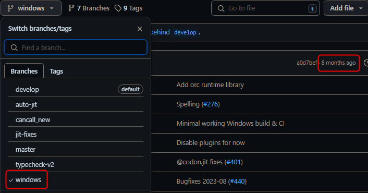Close the Switch branches/tags popup
The height and width of the screenshot is (193, 368).
tap(140, 29)
